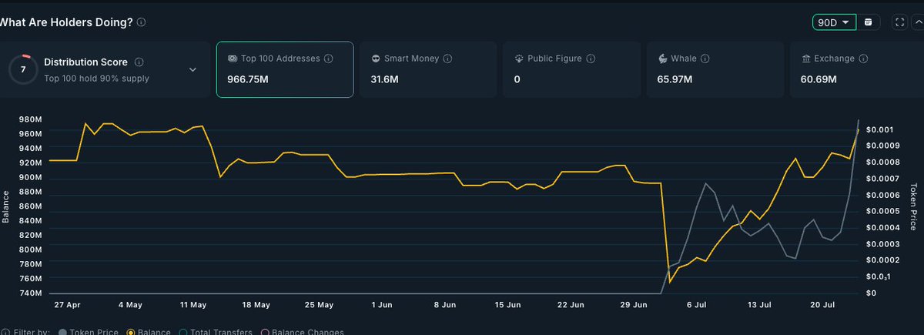Click the Public Figure icon
The height and width of the screenshot is (335, 924).
click(519, 59)
